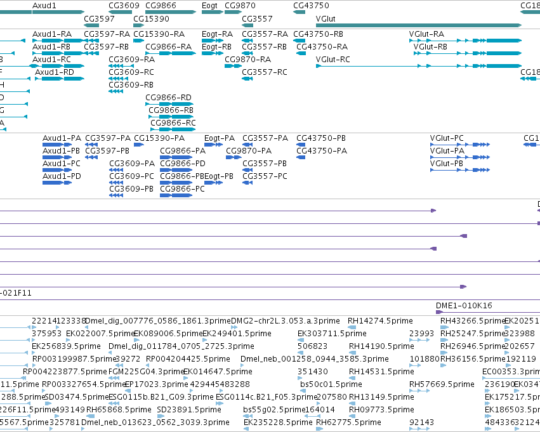Select protein Axud1-PA
The image size is (540, 432).
[62, 138]
